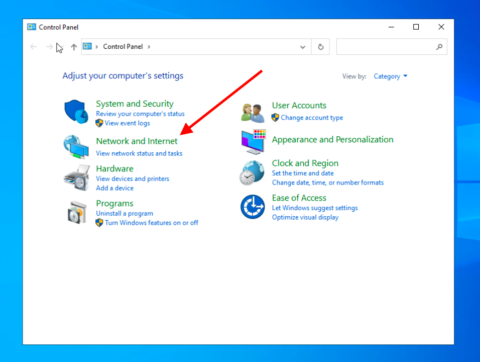480x362 pixels.
Task: Click the Back navigation arrow
Action: click(x=33, y=47)
